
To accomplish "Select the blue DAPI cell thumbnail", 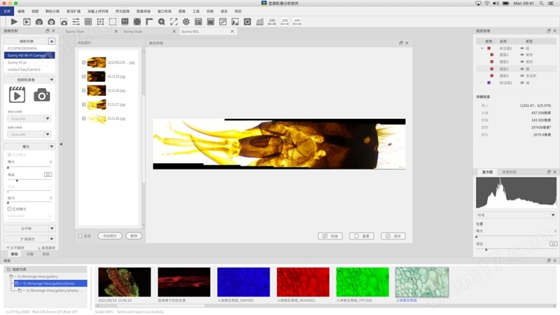I will (x=244, y=282).
